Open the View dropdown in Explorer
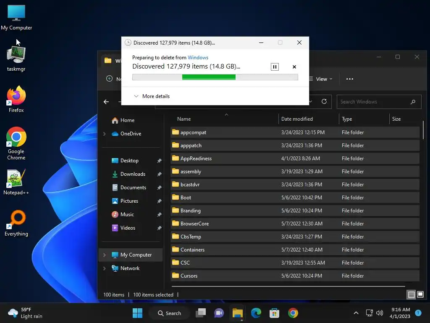Image resolution: width=430 pixels, height=323 pixels. [320, 79]
